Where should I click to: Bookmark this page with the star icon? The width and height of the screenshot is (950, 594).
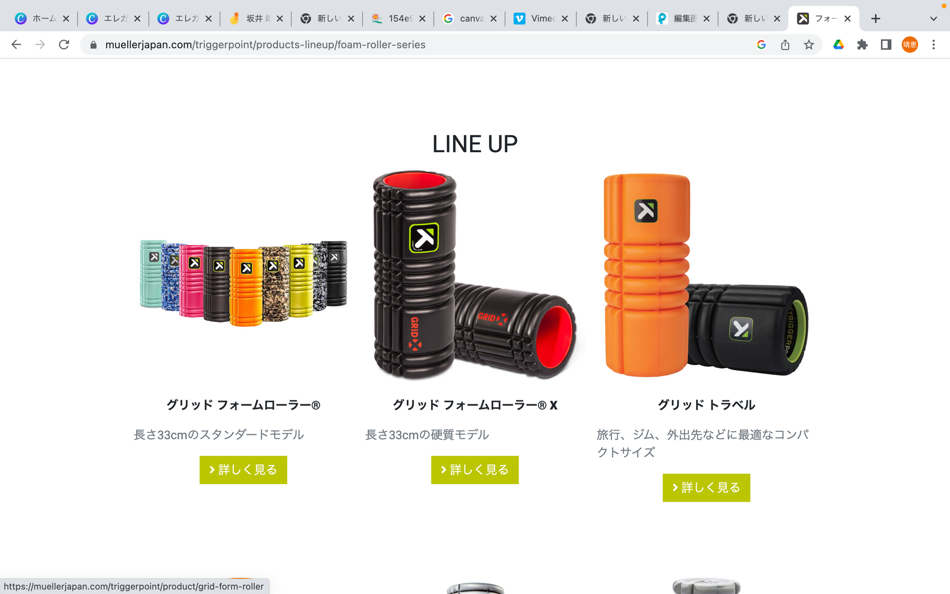[808, 45]
